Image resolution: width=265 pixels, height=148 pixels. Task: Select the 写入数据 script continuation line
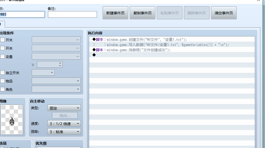(x=172, y=45)
